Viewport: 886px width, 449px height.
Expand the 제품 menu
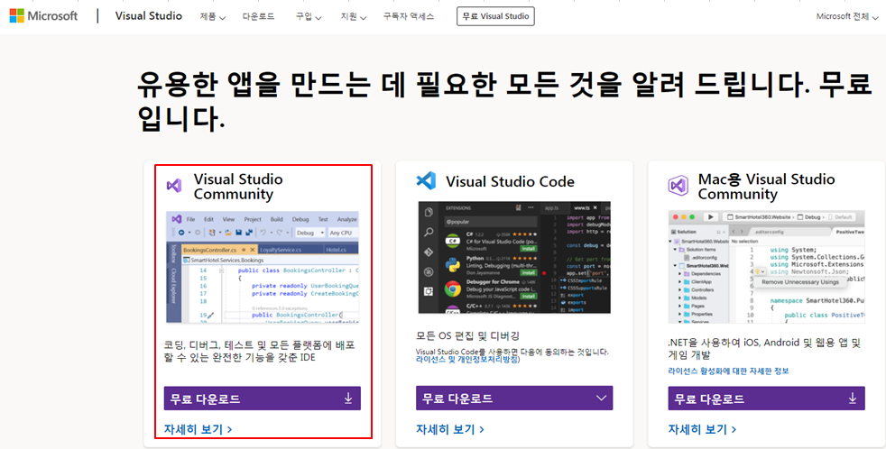[x=212, y=16]
